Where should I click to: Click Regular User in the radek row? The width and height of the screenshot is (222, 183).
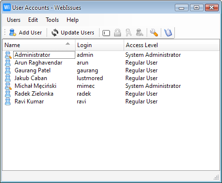coord(141,94)
